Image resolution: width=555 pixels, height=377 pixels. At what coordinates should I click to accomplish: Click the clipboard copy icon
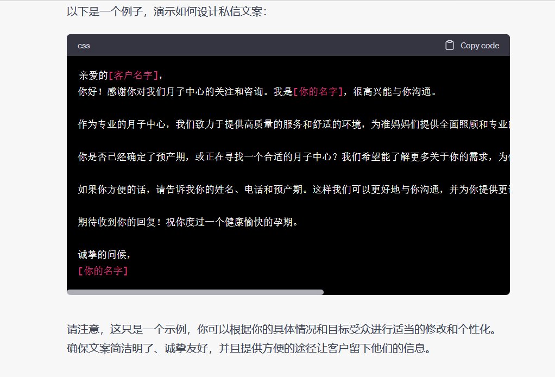[450, 45]
